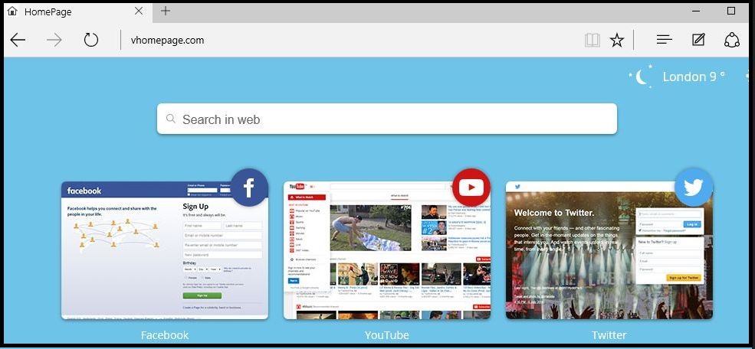Viewport: 755px width, 349px height.
Task: Add page to favorites with star icon
Action: click(617, 41)
